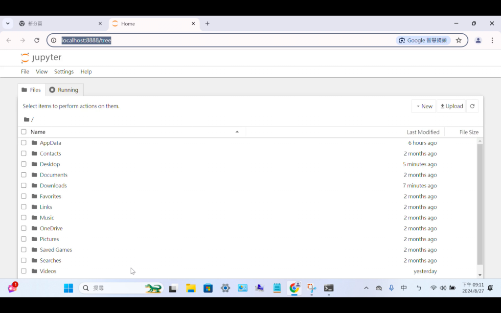
Task: Open the Links folder
Action: point(46,207)
